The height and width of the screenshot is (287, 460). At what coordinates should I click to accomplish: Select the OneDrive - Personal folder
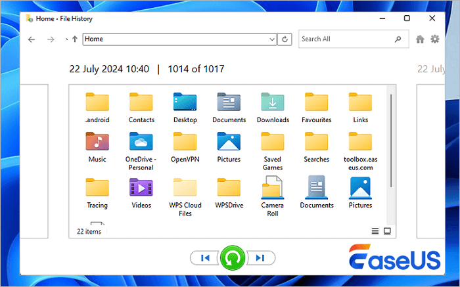point(141,151)
